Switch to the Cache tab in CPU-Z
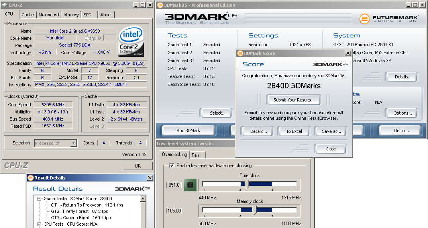This screenshot has width=428, height=228. (28, 15)
